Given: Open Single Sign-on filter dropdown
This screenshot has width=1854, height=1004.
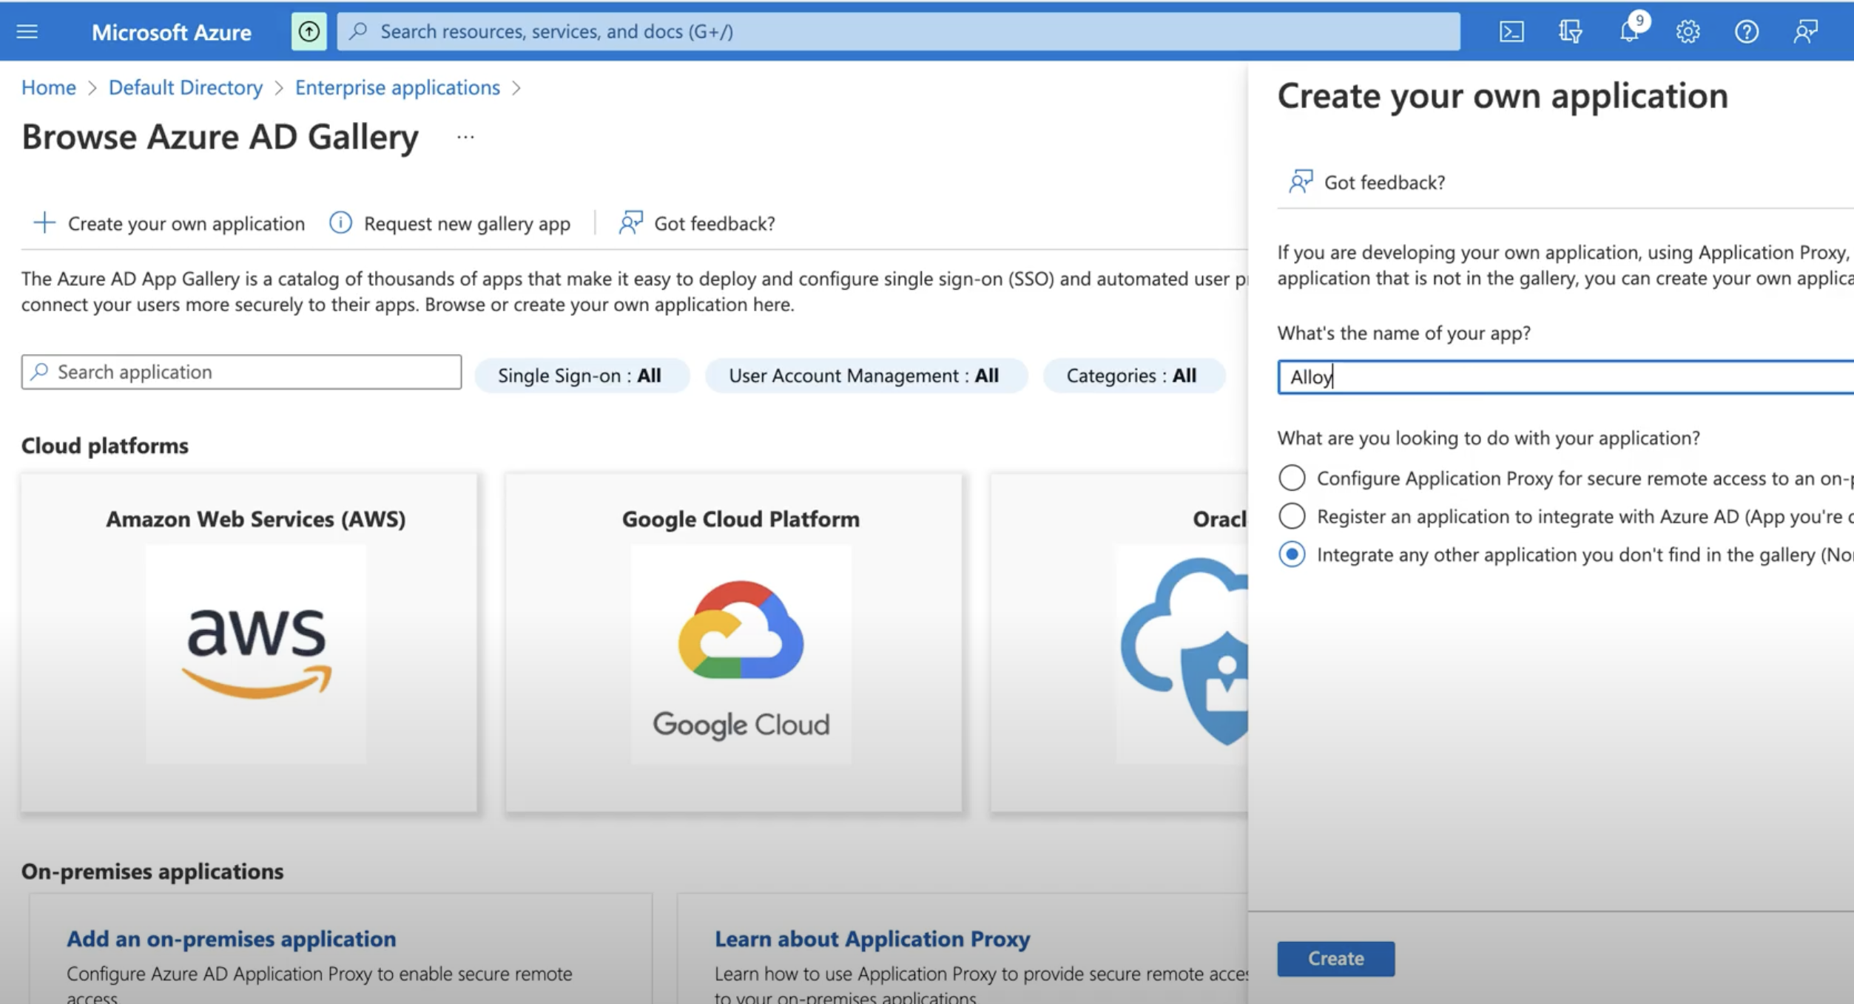Looking at the screenshot, I should click(x=580, y=376).
